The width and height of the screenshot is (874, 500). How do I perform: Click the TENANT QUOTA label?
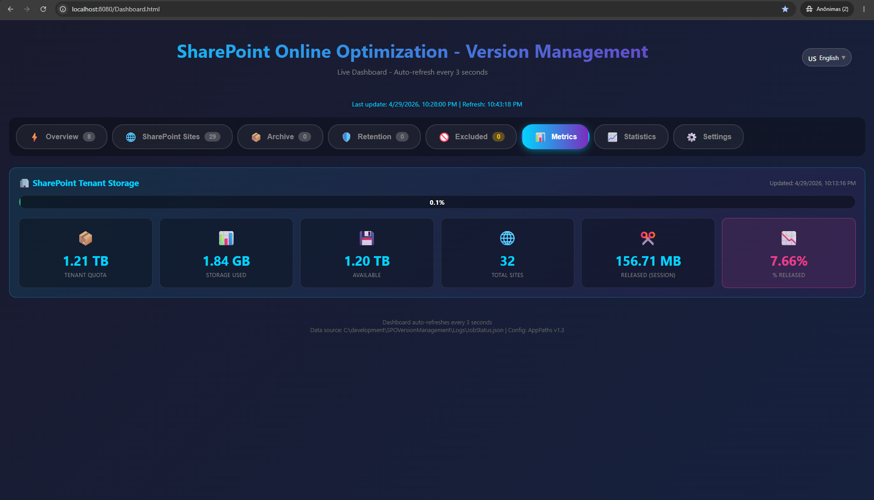click(86, 275)
